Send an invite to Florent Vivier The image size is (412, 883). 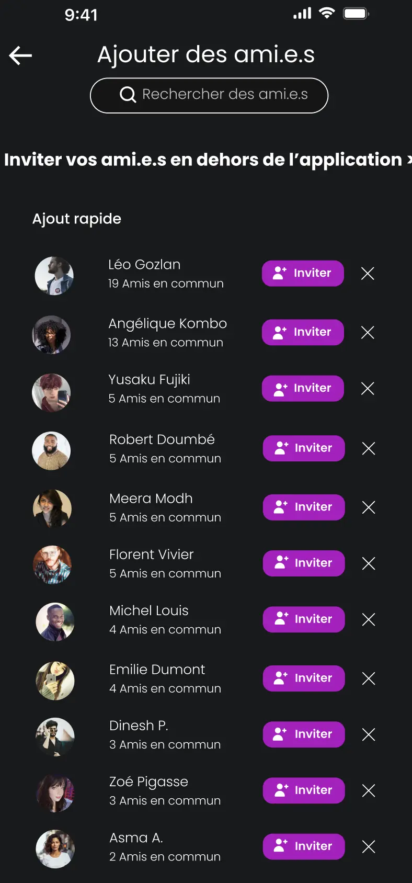(304, 563)
